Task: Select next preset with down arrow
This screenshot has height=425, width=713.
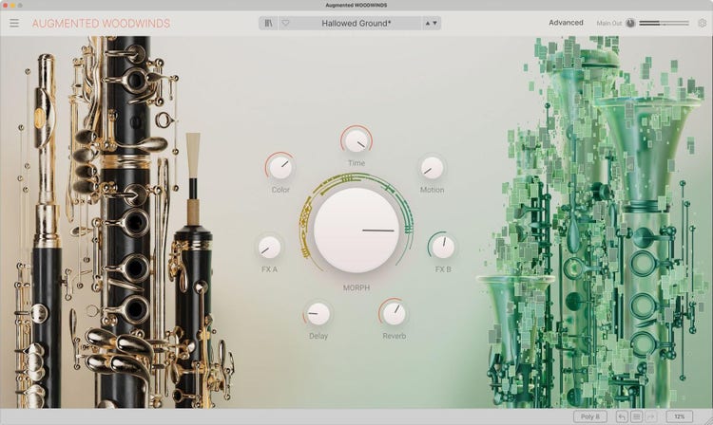Action: [435, 23]
